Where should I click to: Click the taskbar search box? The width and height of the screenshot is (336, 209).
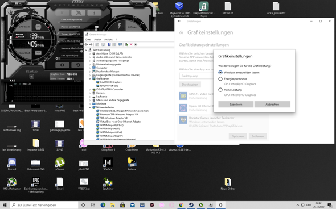click(x=44, y=205)
